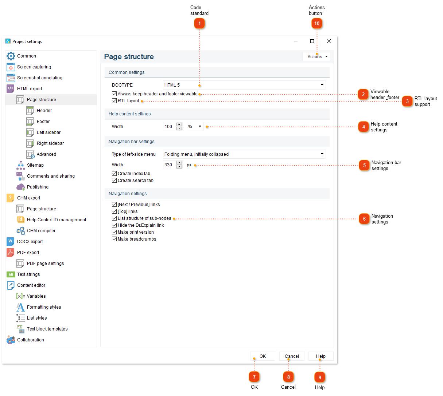The height and width of the screenshot is (396, 443).
Task: Disable Make print version option
Action: click(x=114, y=232)
